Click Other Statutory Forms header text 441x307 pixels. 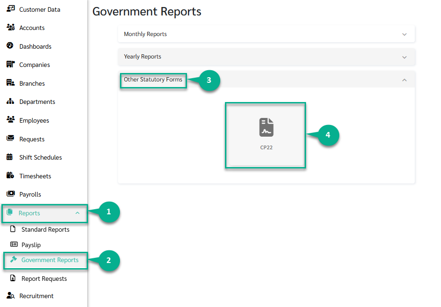(x=153, y=80)
